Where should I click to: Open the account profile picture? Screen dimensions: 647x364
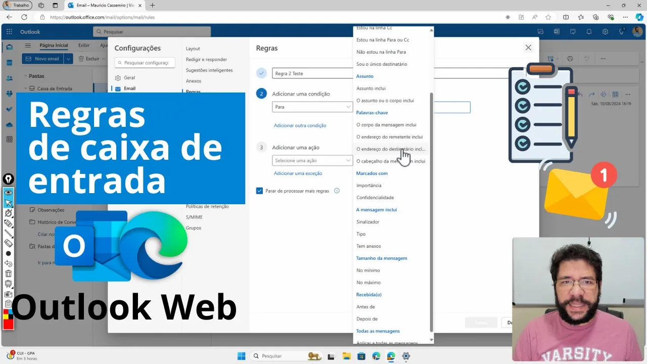[x=637, y=32]
